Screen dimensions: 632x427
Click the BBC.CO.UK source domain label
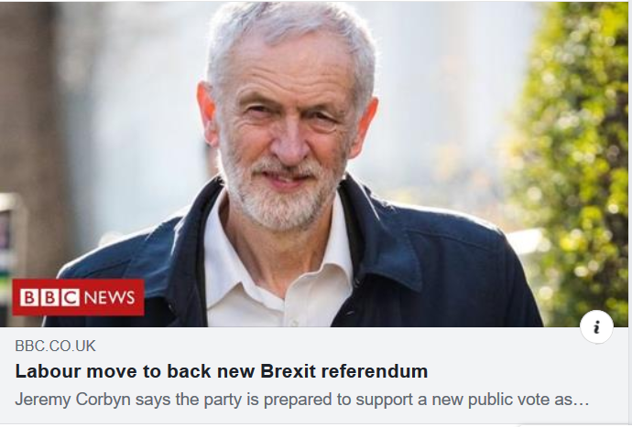(x=55, y=347)
